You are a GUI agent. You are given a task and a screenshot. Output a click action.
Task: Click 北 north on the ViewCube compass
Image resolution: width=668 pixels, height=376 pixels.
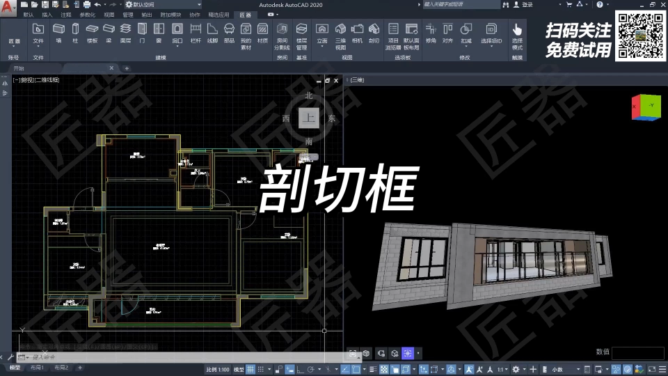[x=309, y=95]
